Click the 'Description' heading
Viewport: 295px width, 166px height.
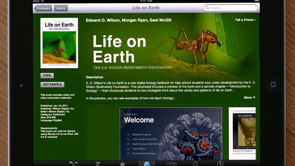tap(94, 77)
